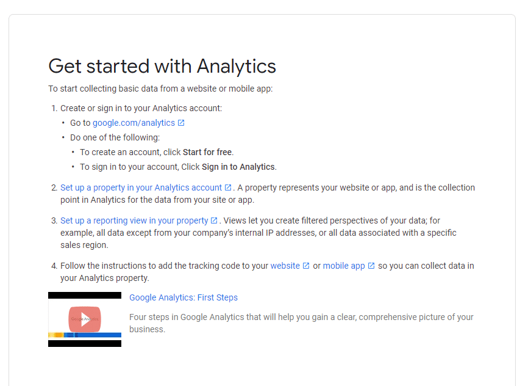531x386 pixels.
Task: Play the Google Analytics video
Action: click(85, 319)
